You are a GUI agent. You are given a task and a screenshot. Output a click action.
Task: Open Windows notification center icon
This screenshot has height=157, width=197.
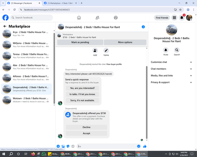(192, 154)
